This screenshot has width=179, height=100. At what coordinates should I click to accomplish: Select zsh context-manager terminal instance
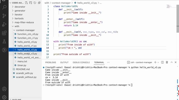(140, 62)
